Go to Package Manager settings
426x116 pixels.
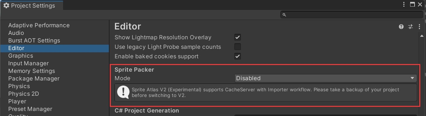click(x=34, y=79)
